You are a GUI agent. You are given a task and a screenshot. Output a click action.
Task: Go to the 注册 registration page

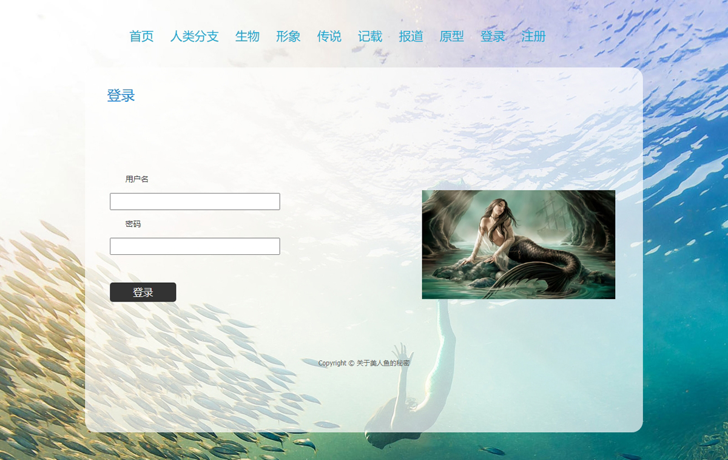click(x=533, y=36)
